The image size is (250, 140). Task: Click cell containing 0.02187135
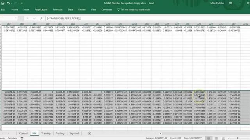(x=199, y=123)
